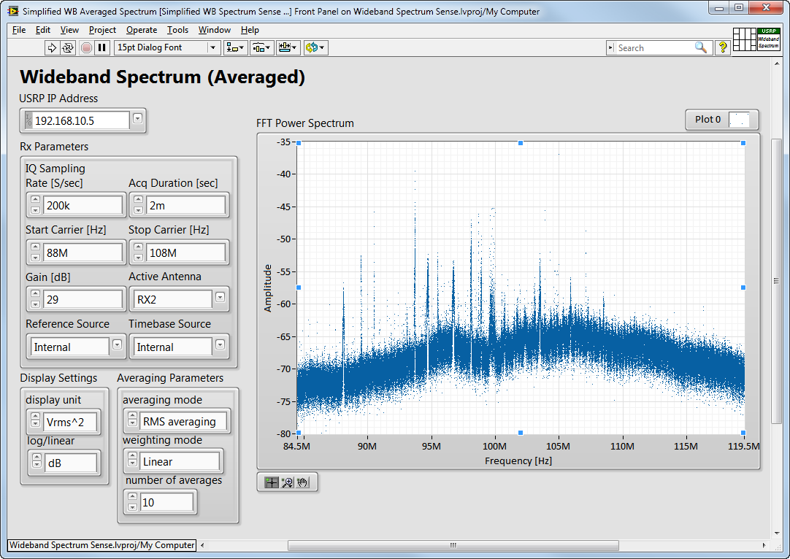Screen dimensions: 790x559
Task: Click Run Continuously toolbar icon
Action: coord(68,47)
